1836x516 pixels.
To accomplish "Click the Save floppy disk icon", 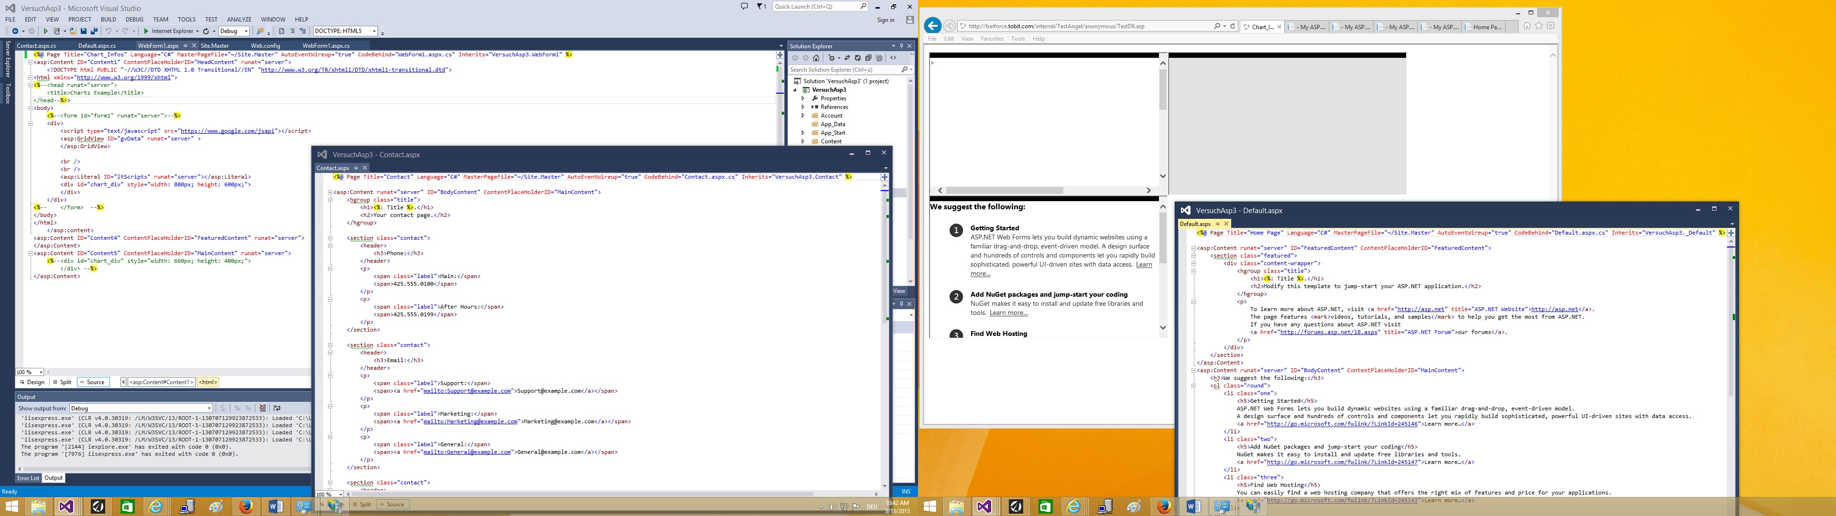I will coord(83,32).
